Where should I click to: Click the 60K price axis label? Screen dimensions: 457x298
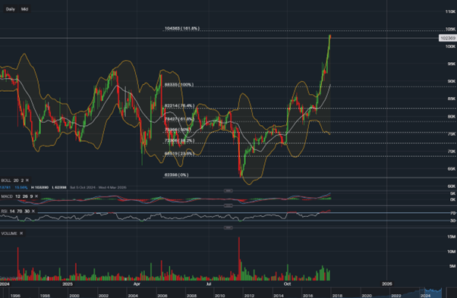point(452,187)
